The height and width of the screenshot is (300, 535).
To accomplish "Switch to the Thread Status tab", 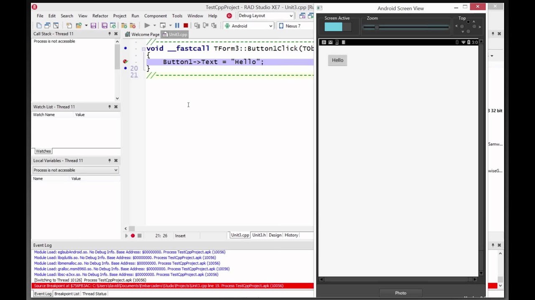I will (94, 294).
